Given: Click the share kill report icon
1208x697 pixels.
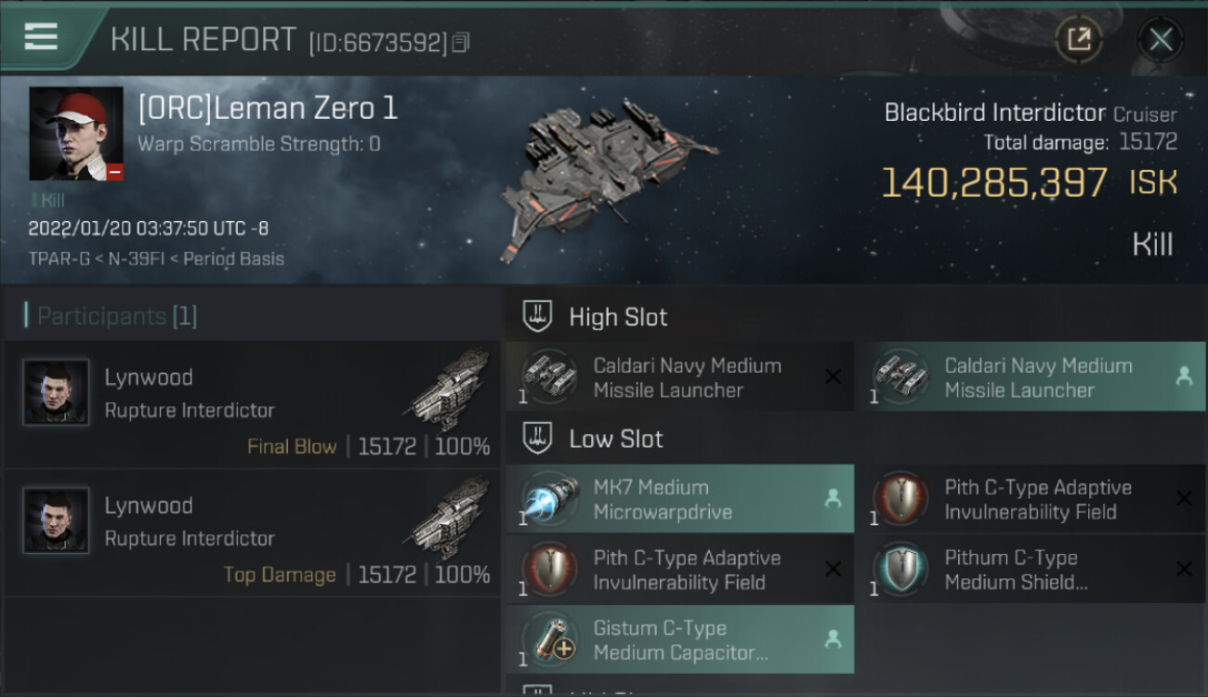Looking at the screenshot, I should point(1078,39).
